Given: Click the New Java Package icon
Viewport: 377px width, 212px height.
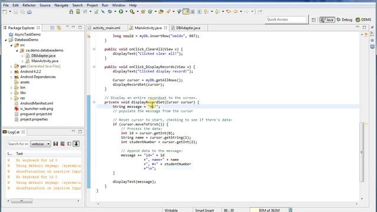Looking at the screenshot, I should pyautogui.click(x=143, y=12).
